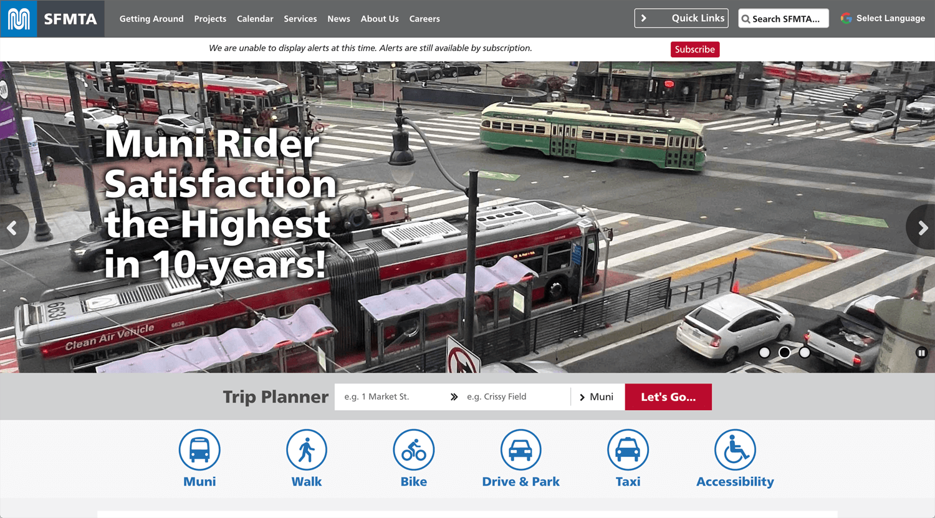Open the Calendar menu
Image resolution: width=935 pixels, height=518 pixels.
tap(255, 19)
